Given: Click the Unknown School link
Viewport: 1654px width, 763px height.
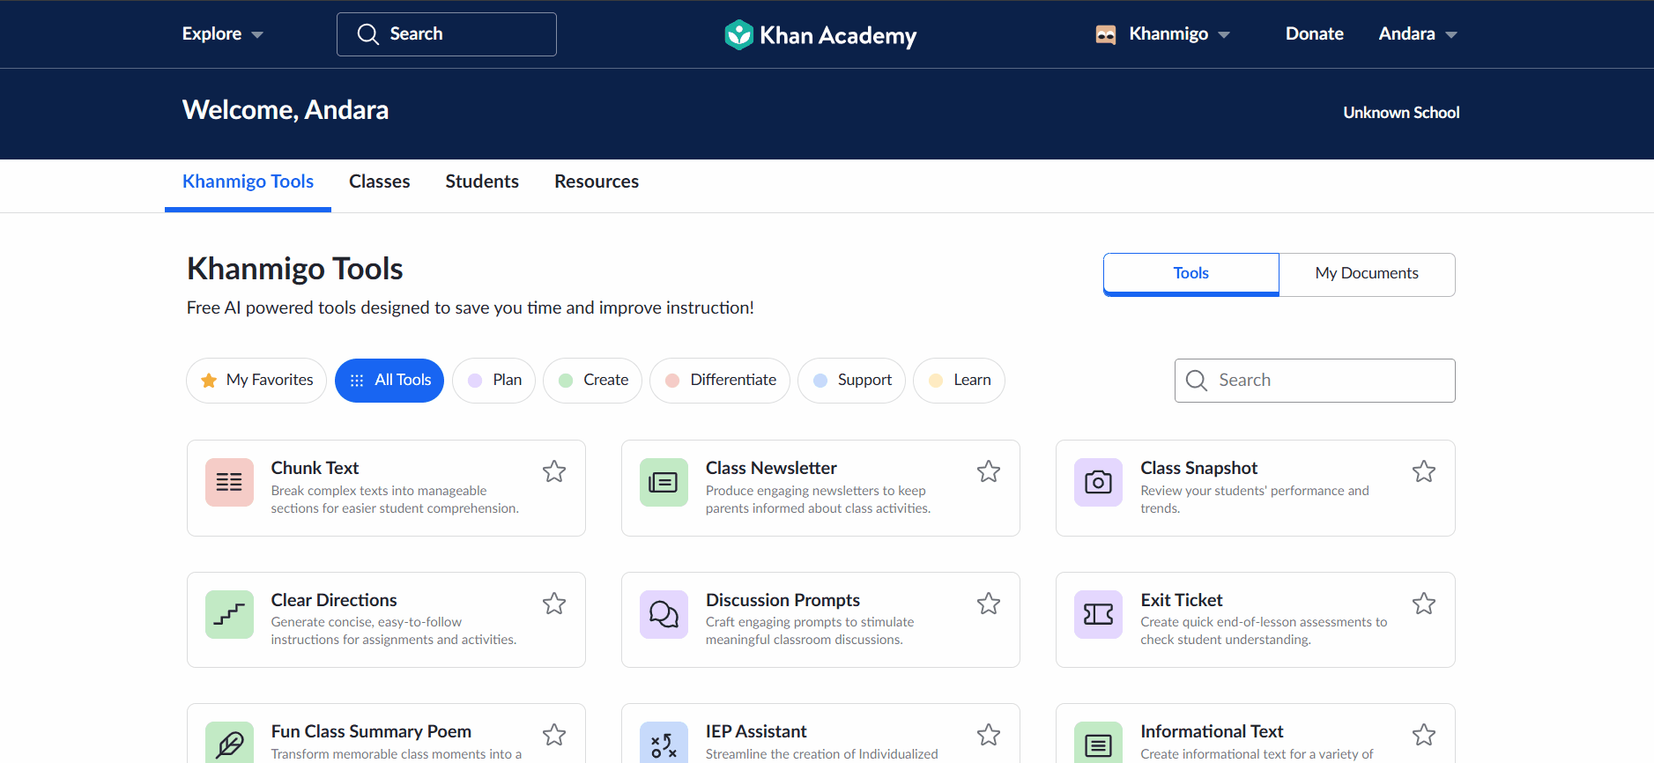Looking at the screenshot, I should [1401, 113].
